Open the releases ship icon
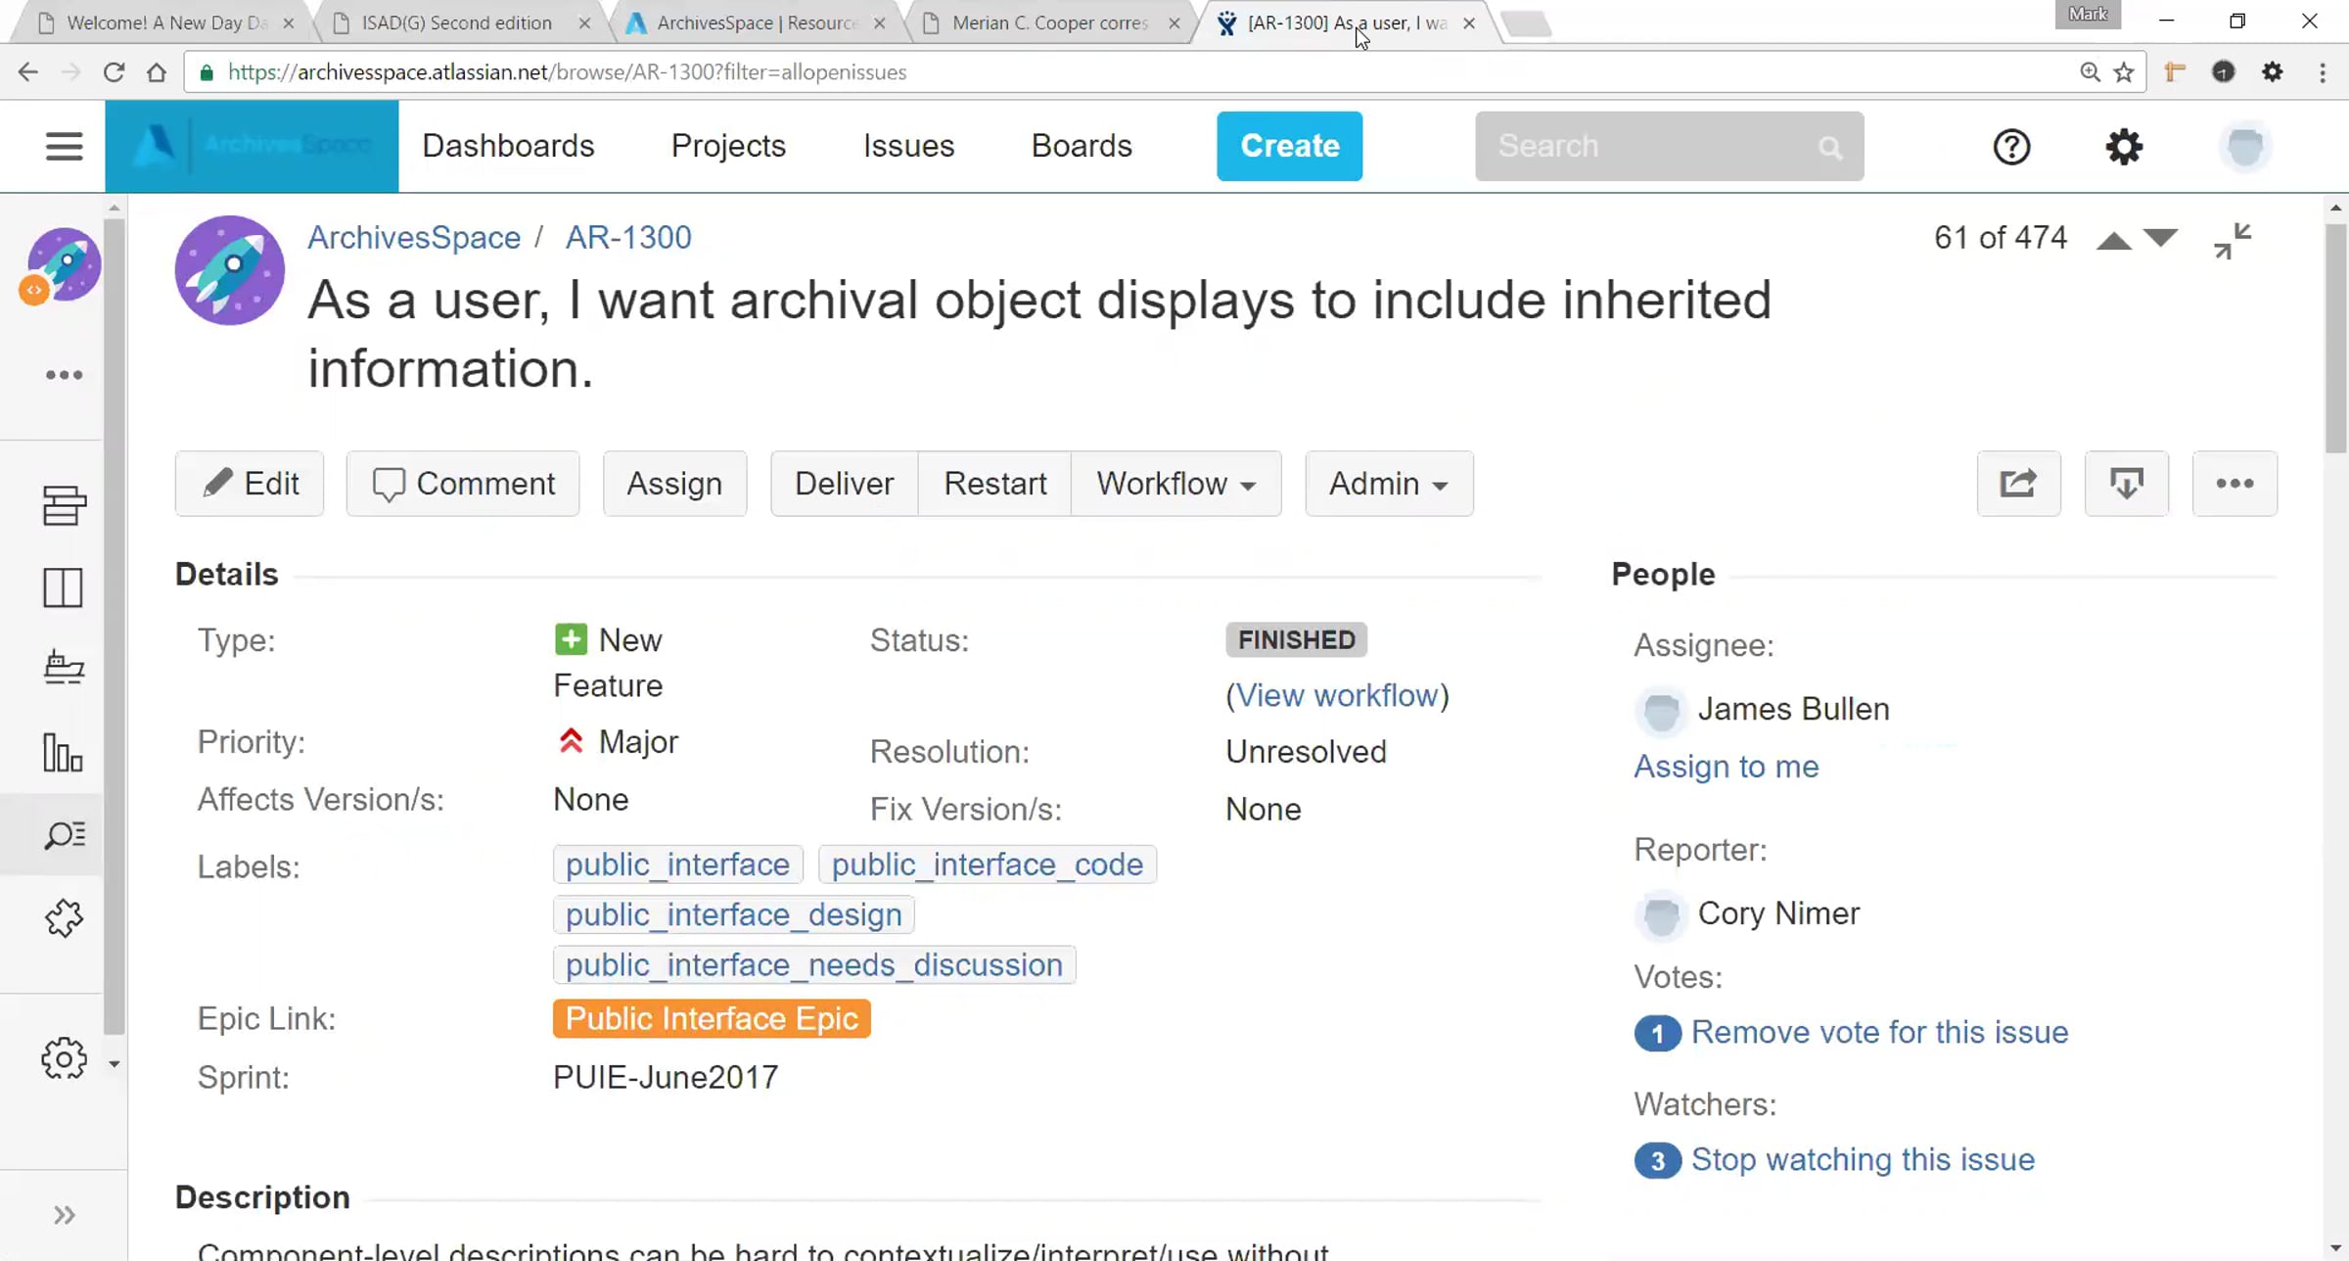 click(x=64, y=668)
